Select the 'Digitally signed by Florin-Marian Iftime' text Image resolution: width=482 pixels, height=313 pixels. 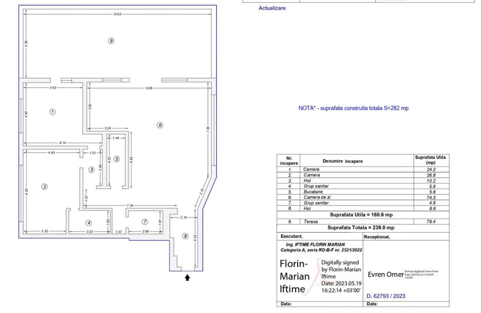point(341,270)
